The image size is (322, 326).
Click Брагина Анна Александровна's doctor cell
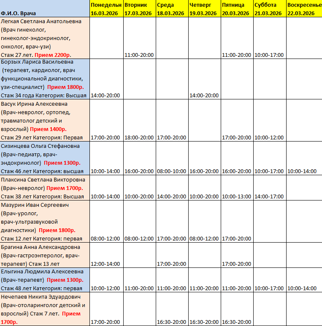click(45, 255)
